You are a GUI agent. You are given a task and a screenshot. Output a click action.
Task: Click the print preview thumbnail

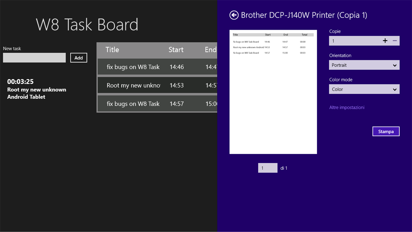click(x=273, y=91)
